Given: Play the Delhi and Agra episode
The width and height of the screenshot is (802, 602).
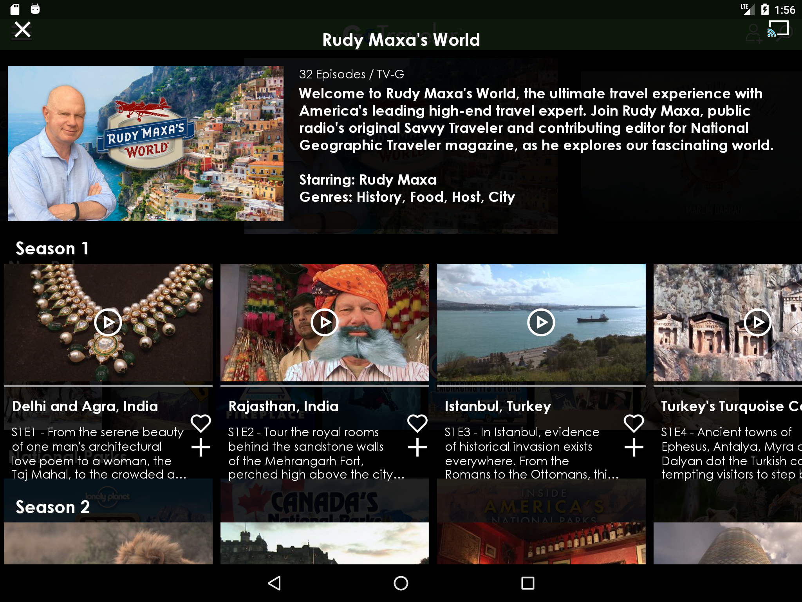Looking at the screenshot, I should 108,323.
